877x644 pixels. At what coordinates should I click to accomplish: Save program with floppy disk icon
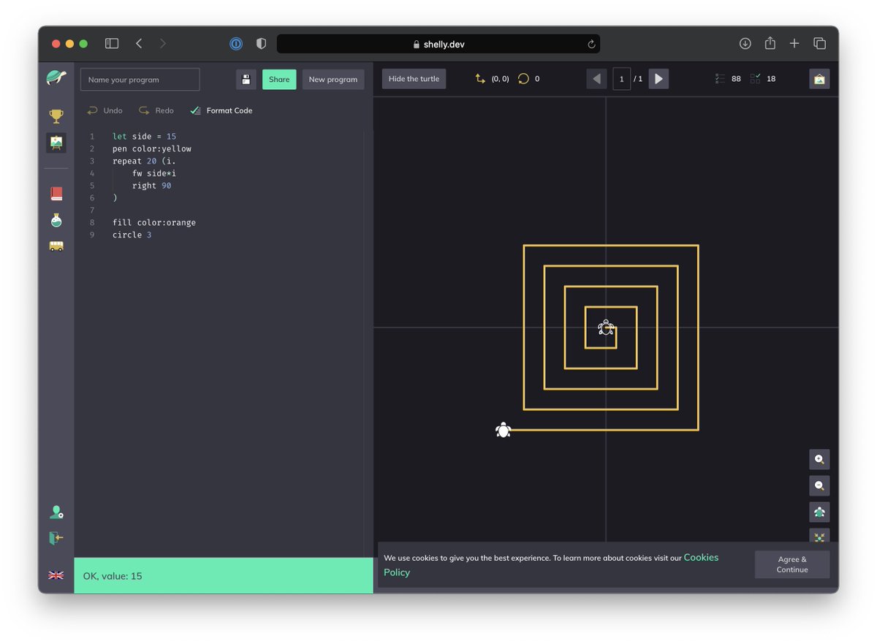click(x=246, y=80)
